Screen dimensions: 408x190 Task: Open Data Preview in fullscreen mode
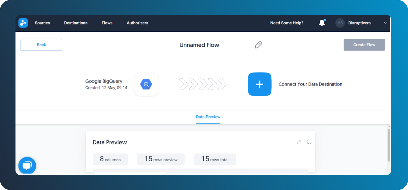(309, 141)
